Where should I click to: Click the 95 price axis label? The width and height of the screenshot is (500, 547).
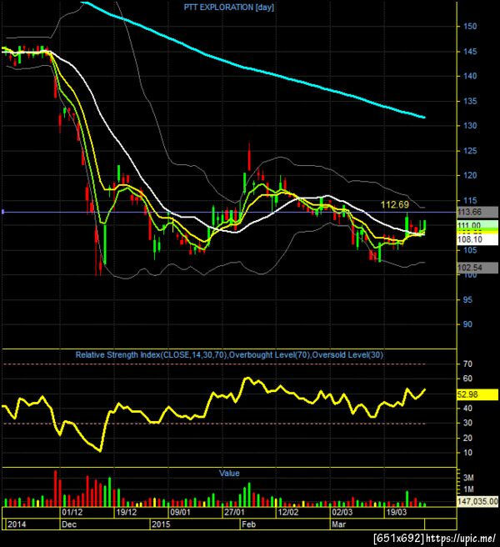467,300
